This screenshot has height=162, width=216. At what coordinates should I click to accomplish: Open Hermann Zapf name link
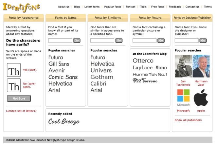click(201, 83)
